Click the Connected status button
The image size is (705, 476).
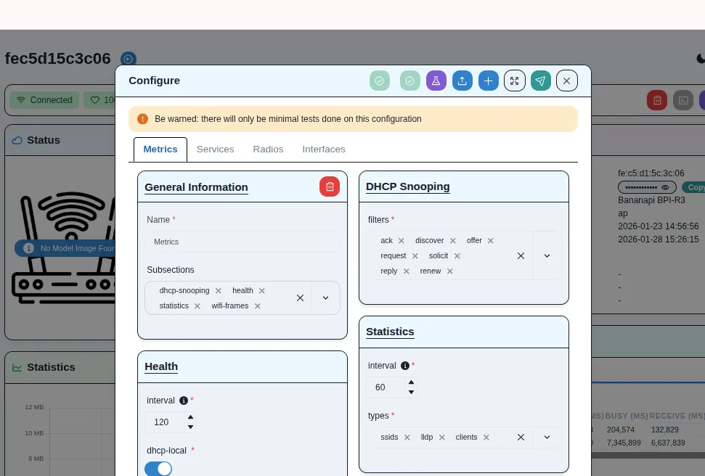(x=44, y=99)
